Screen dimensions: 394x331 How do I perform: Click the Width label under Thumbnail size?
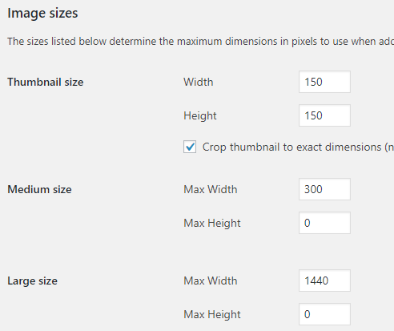coord(199,82)
